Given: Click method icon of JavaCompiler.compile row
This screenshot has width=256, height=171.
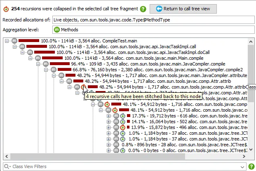Looking at the screenshot, I should pos(46,64).
